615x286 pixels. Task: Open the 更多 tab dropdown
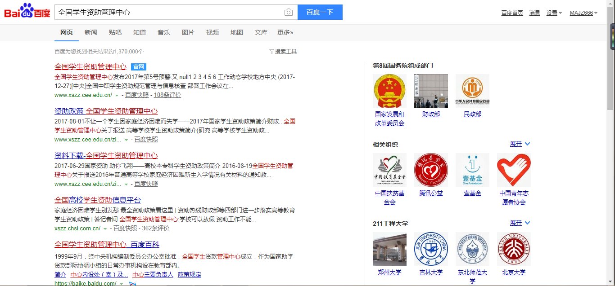(285, 32)
